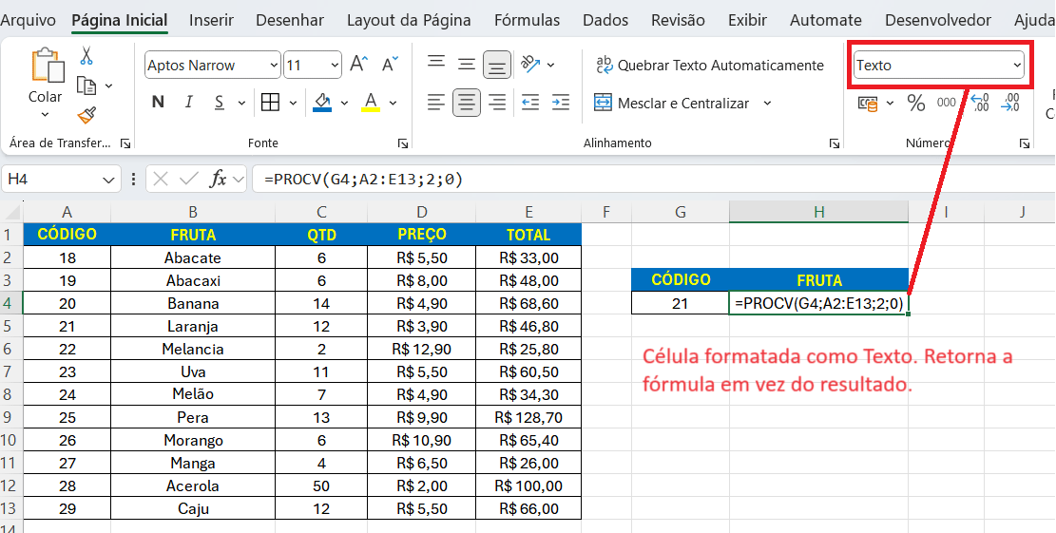
Task: Click the increase indent icon
Action: tap(560, 103)
